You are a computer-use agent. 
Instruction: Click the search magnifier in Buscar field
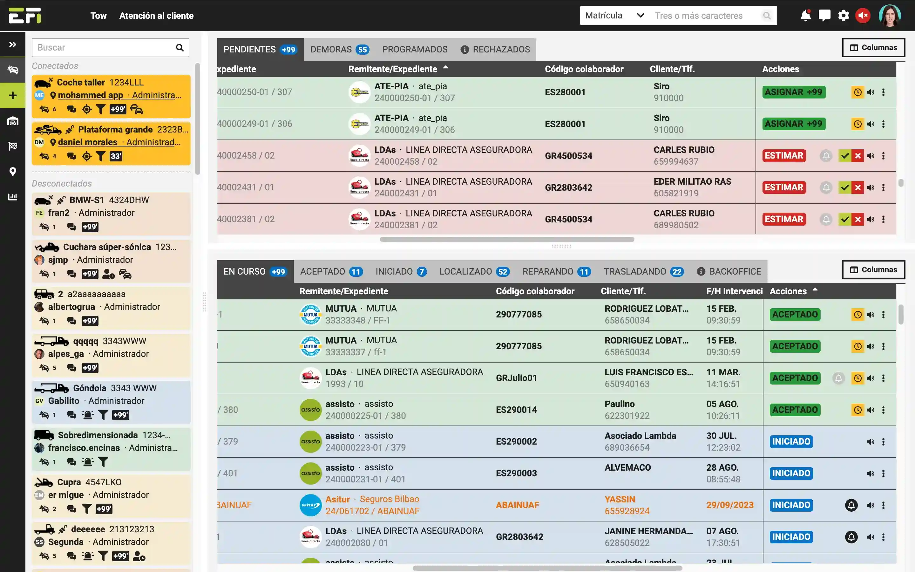[180, 48]
